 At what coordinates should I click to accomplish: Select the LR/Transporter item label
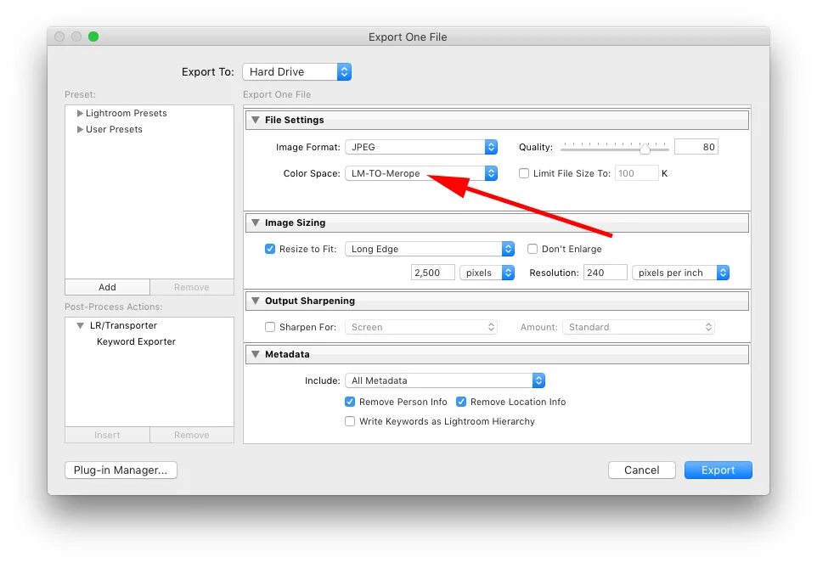[123, 325]
